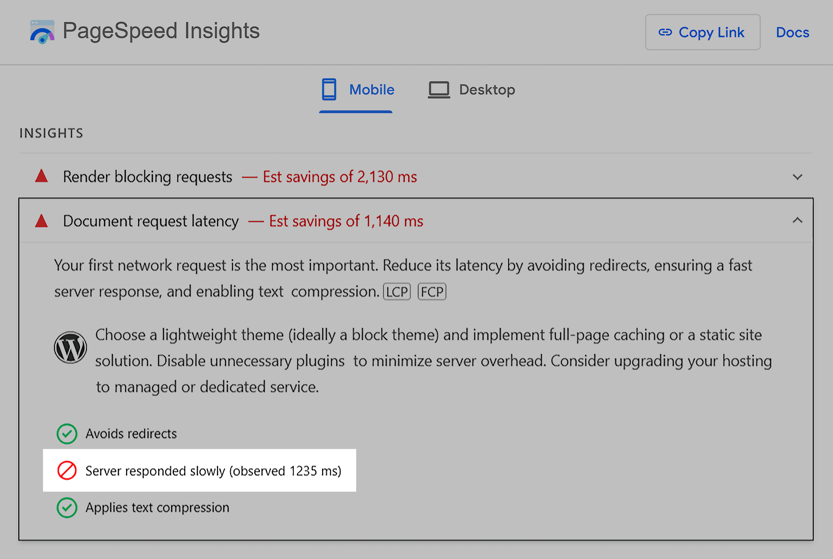Click the red prohibition icon beside slow server warning
Viewport: 833px width, 559px height.
tap(68, 471)
